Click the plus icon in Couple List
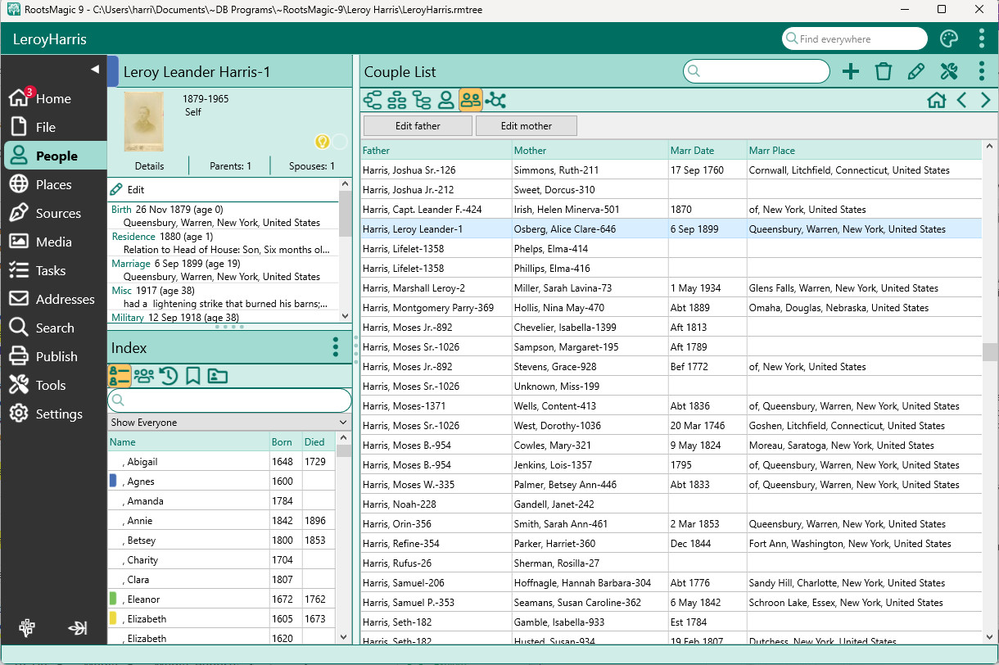Image resolution: width=999 pixels, height=665 pixels. 851,72
